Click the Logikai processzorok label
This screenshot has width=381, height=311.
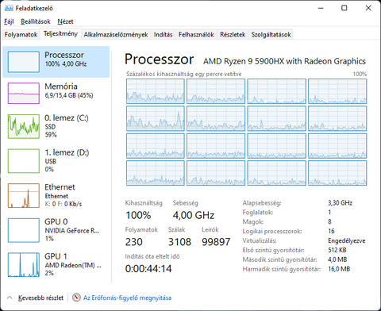tap(272, 231)
